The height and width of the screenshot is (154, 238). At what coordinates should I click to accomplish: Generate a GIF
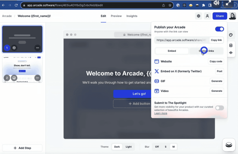click(217, 81)
